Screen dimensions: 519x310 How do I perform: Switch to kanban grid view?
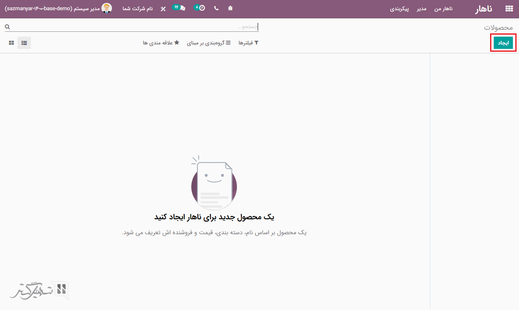[x=11, y=43]
